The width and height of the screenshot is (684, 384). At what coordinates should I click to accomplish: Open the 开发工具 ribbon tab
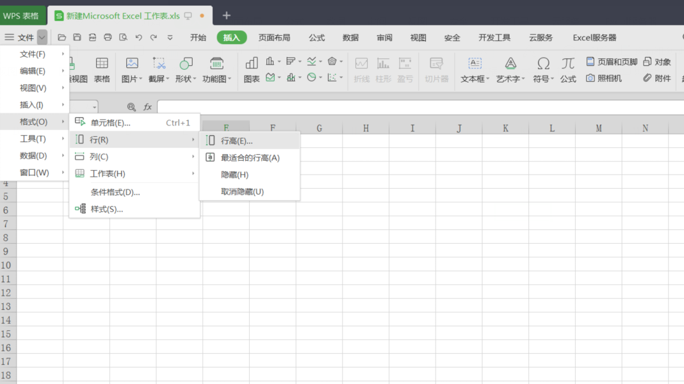point(494,38)
